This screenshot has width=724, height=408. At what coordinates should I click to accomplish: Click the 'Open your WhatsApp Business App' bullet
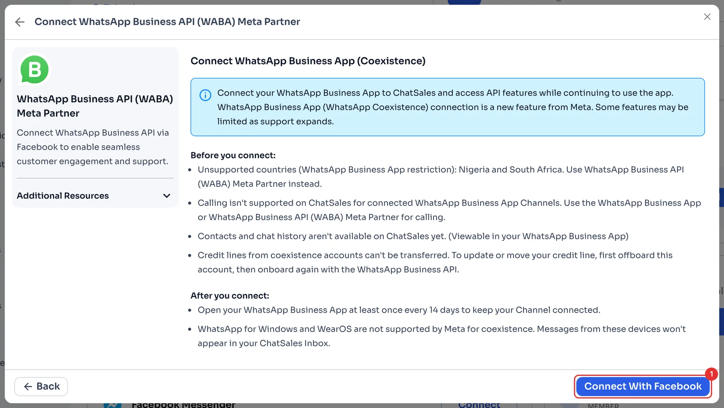tap(399, 310)
